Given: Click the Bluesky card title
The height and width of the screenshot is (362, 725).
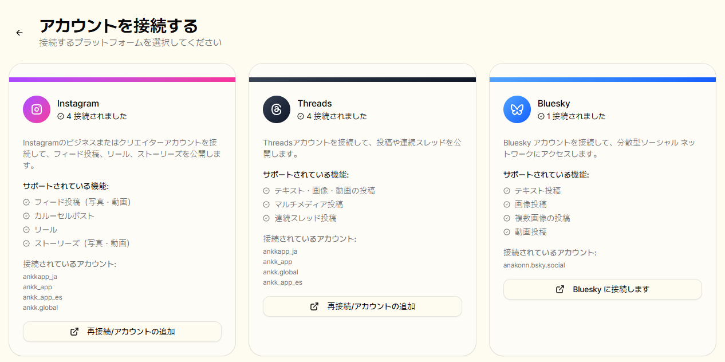Looking at the screenshot, I should tap(554, 104).
